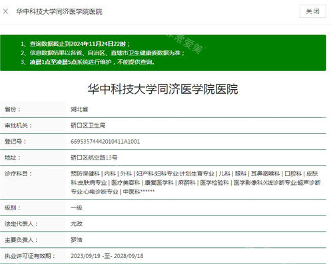
Task: Click the 关闭 button
Action: tap(313, 11)
